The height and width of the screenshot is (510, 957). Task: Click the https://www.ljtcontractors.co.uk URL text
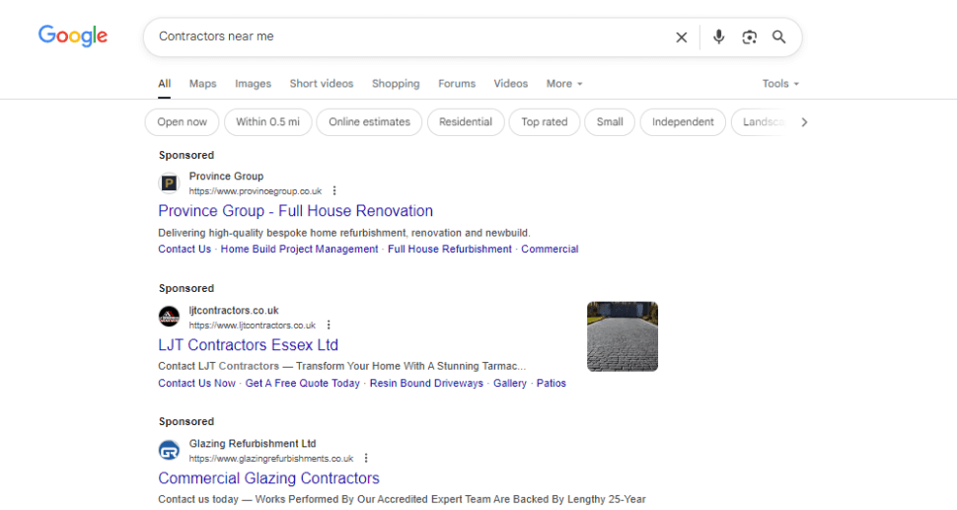click(x=252, y=326)
